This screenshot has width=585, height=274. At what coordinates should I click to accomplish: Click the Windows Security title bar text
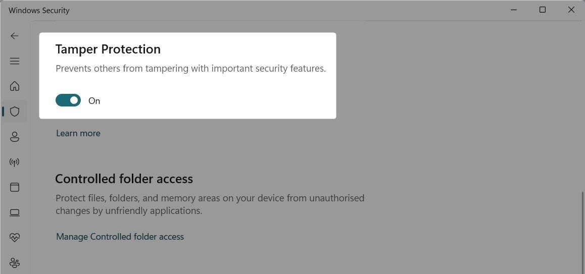click(x=39, y=11)
